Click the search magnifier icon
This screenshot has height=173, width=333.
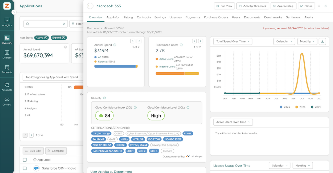28,24
